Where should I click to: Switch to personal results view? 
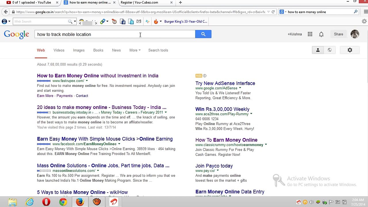(x=318, y=50)
